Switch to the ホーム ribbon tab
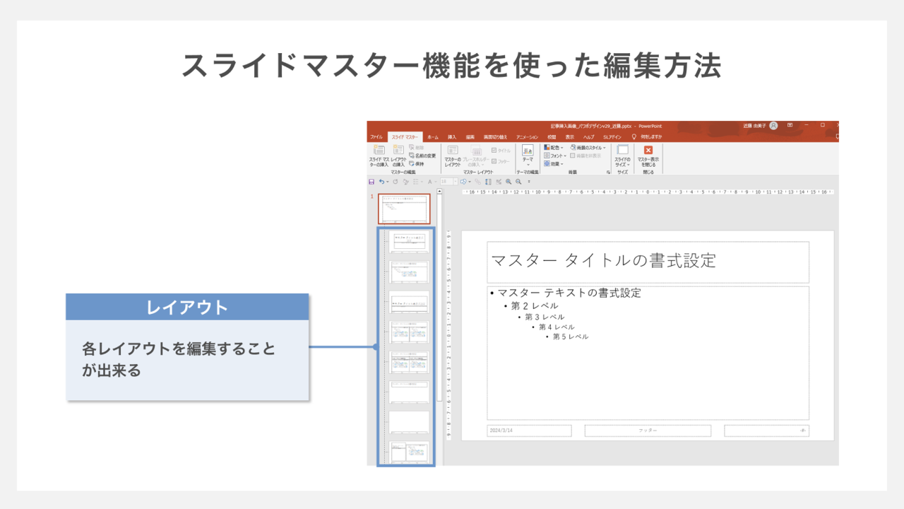 point(433,137)
